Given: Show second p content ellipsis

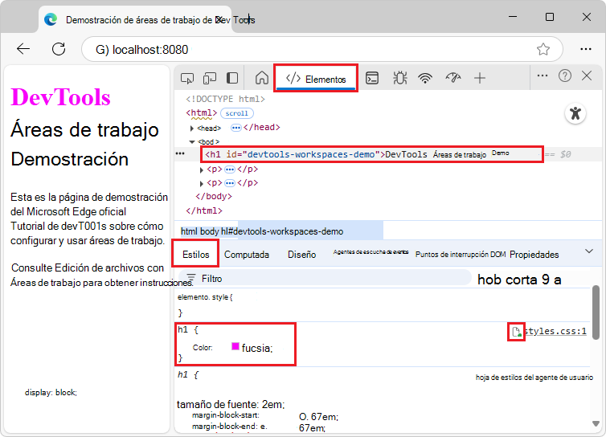Looking at the screenshot, I should (x=230, y=183).
